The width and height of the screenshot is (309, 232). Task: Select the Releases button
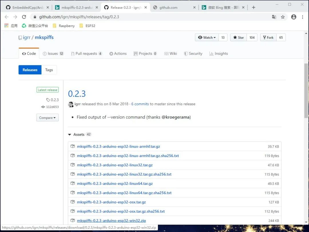[30, 70]
